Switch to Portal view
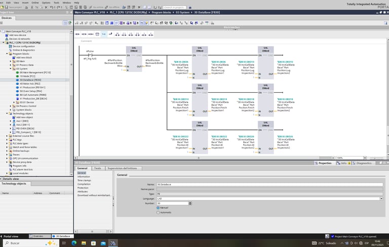Image resolution: width=389 pixels, height=247 pixels. (11, 236)
